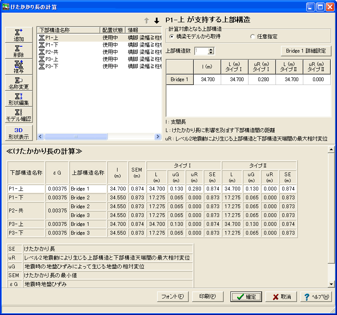This screenshot has height=315, width=337.
Task: Click P2-共 cell in the results table
Action: (26, 211)
